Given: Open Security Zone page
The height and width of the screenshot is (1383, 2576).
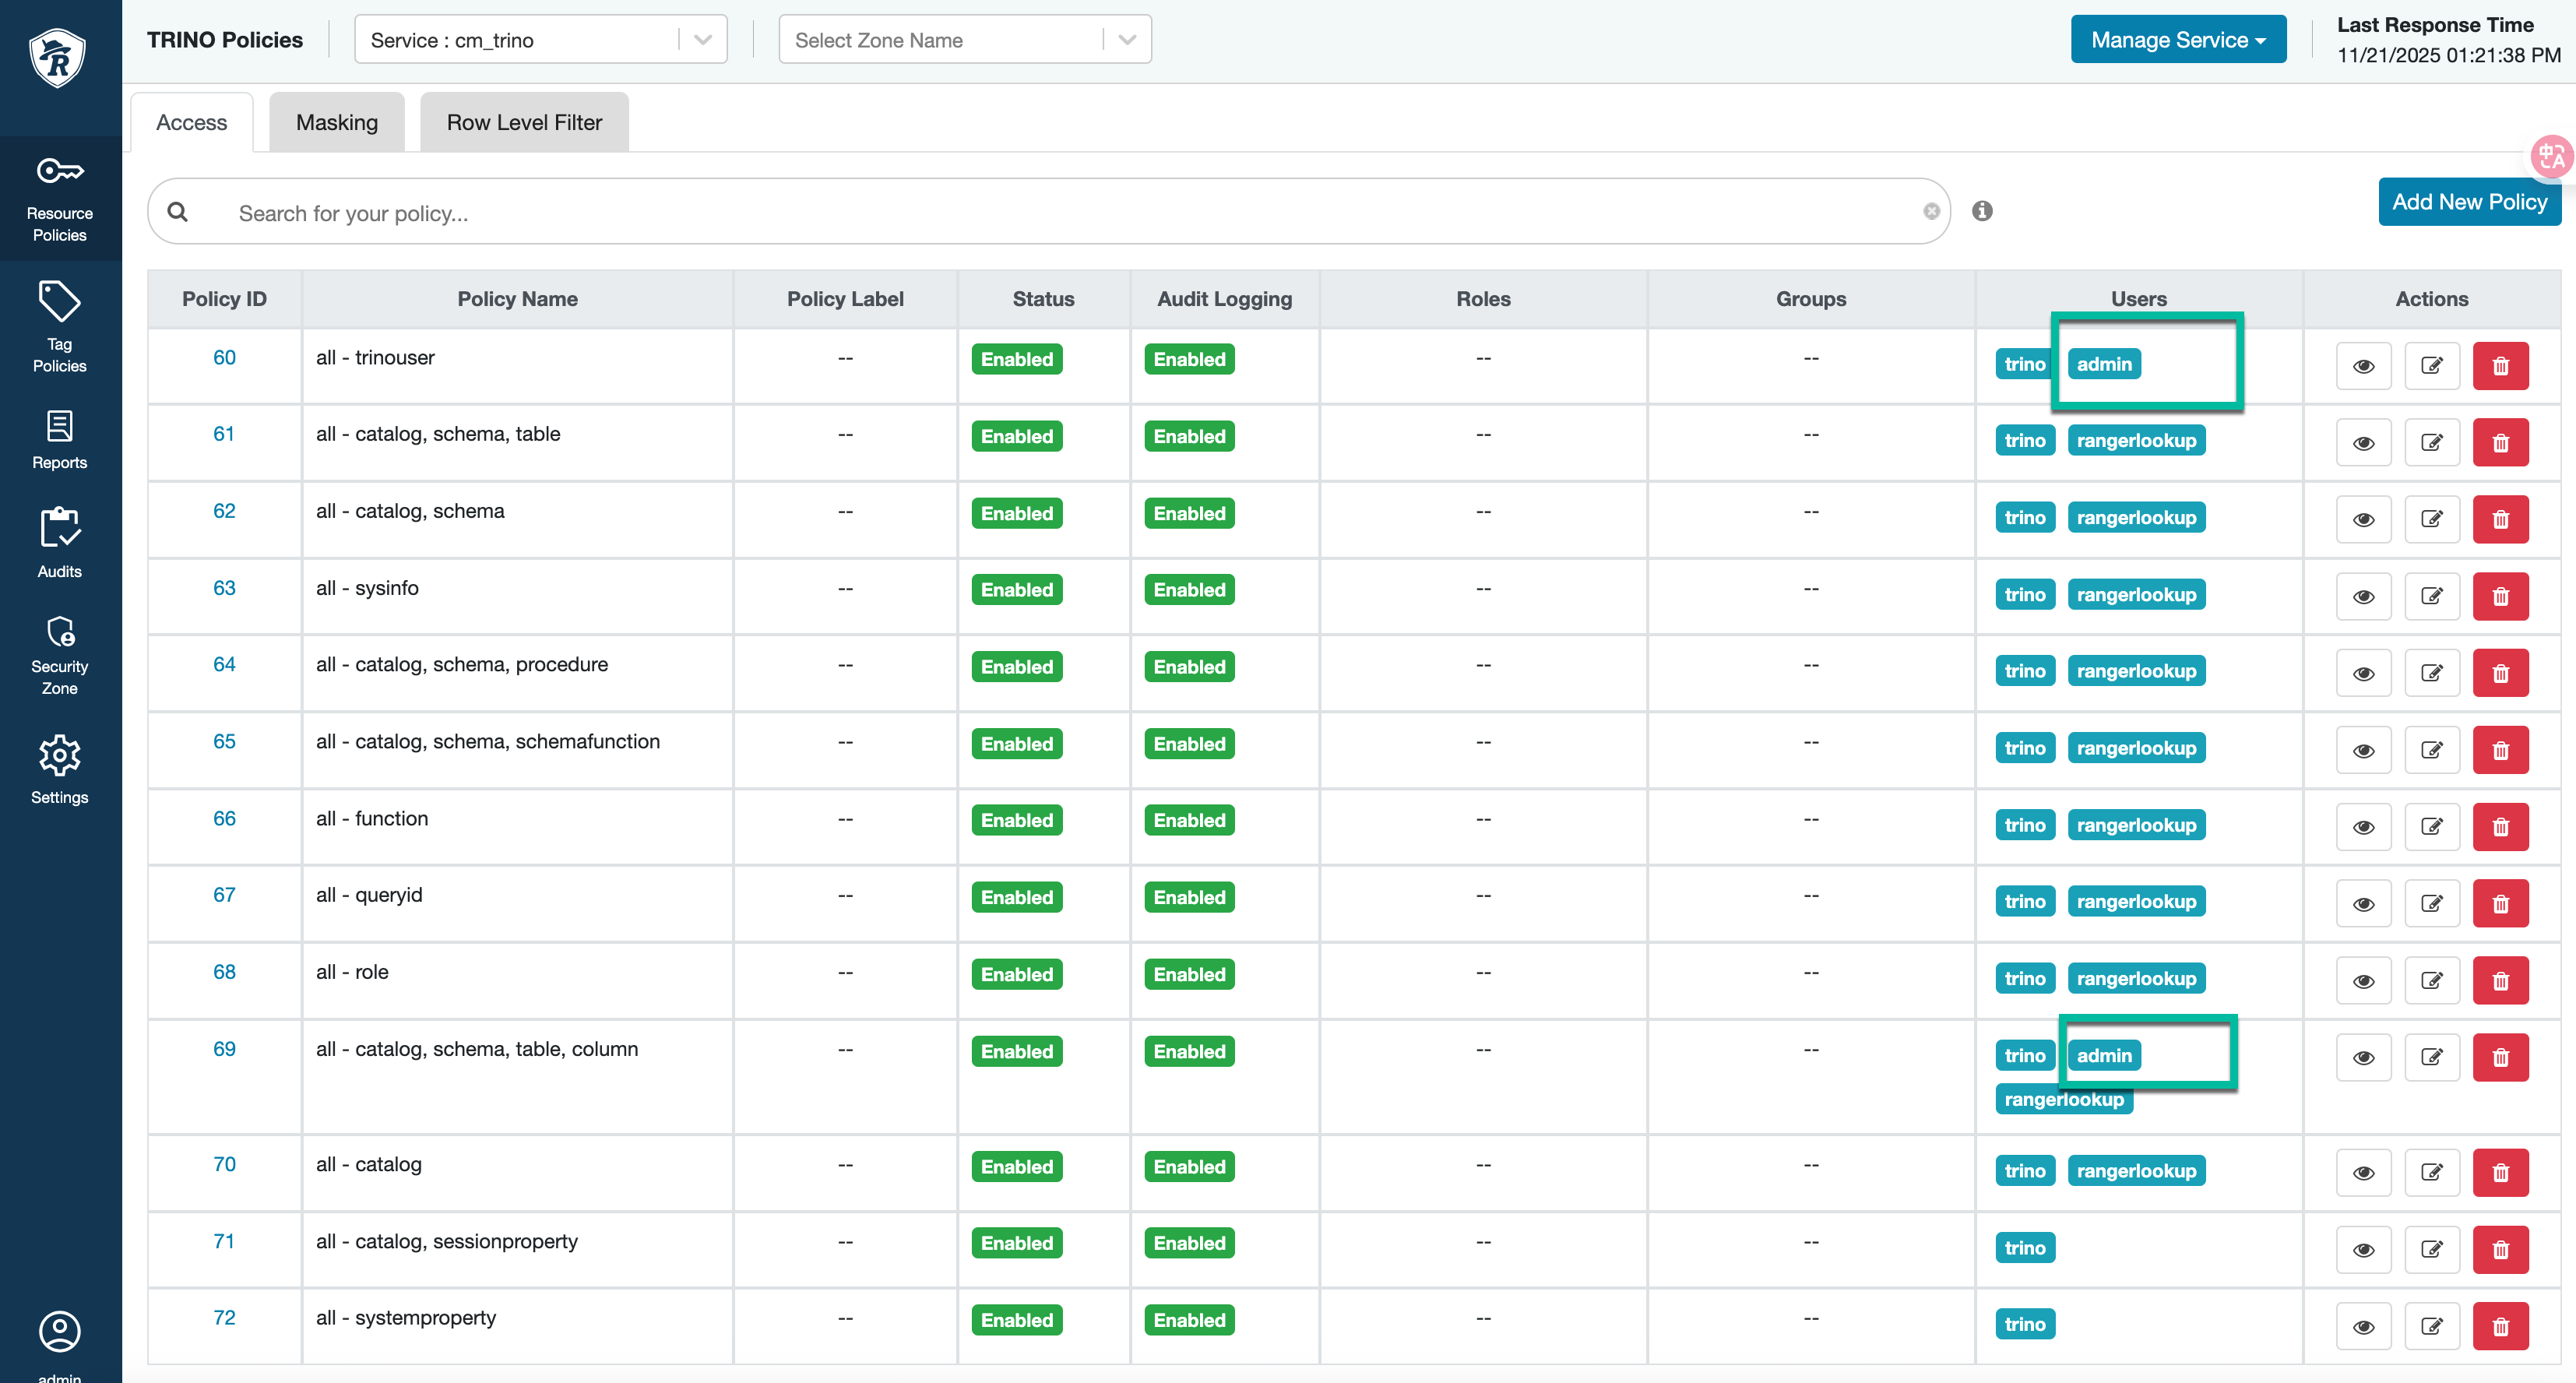Looking at the screenshot, I should [x=59, y=655].
